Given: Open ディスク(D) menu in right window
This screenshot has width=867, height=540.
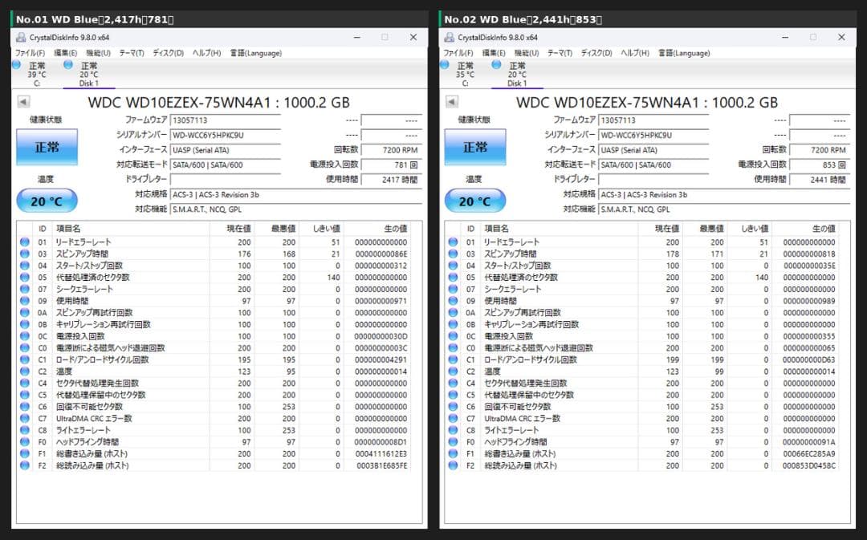Looking at the screenshot, I should [x=596, y=53].
